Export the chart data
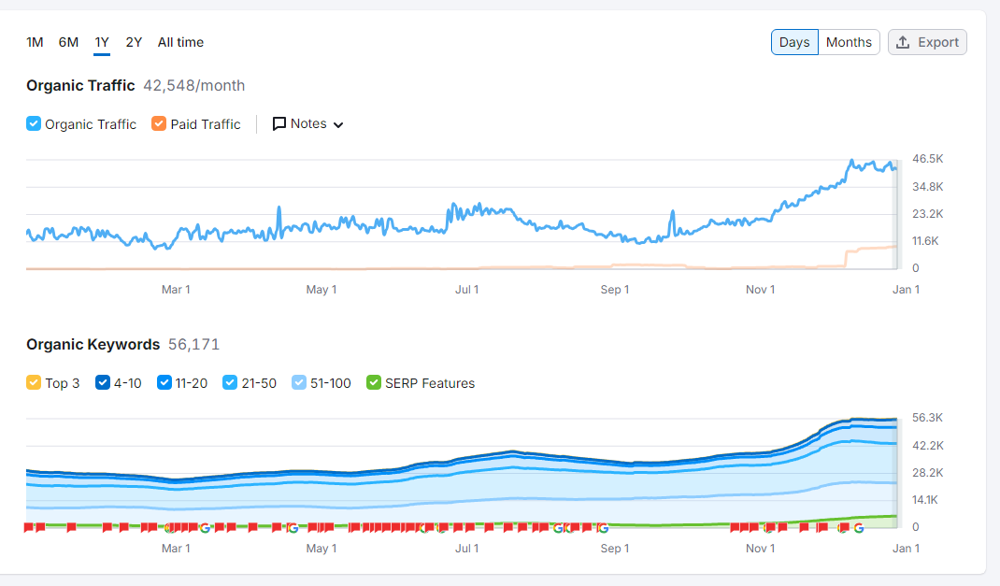Image resolution: width=1000 pixels, height=586 pixels. click(x=927, y=42)
